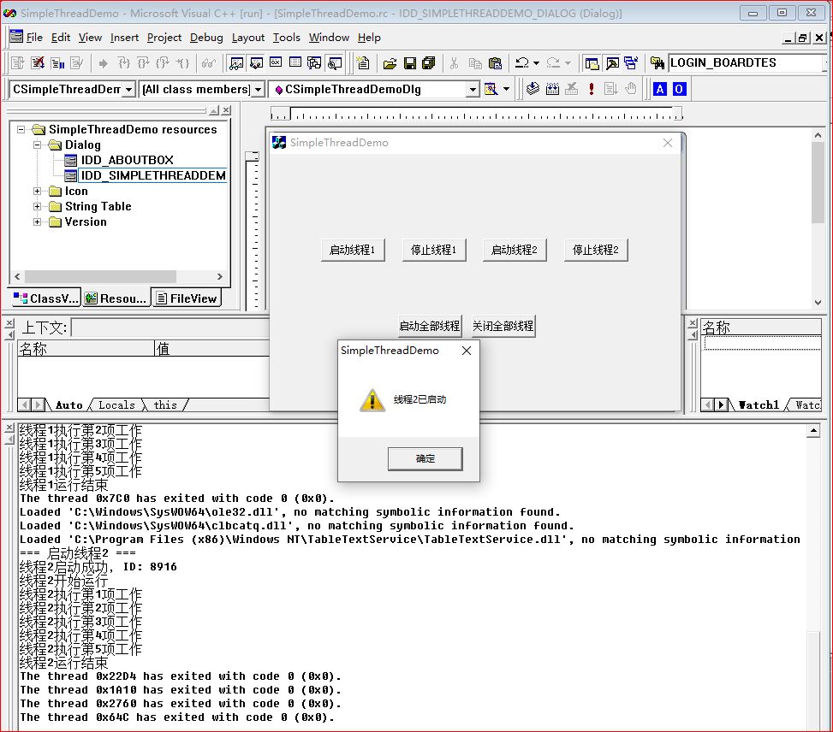Open the Layout menu
Image resolution: width=833 pixels, height=732 pixels.
coord(248,38)
